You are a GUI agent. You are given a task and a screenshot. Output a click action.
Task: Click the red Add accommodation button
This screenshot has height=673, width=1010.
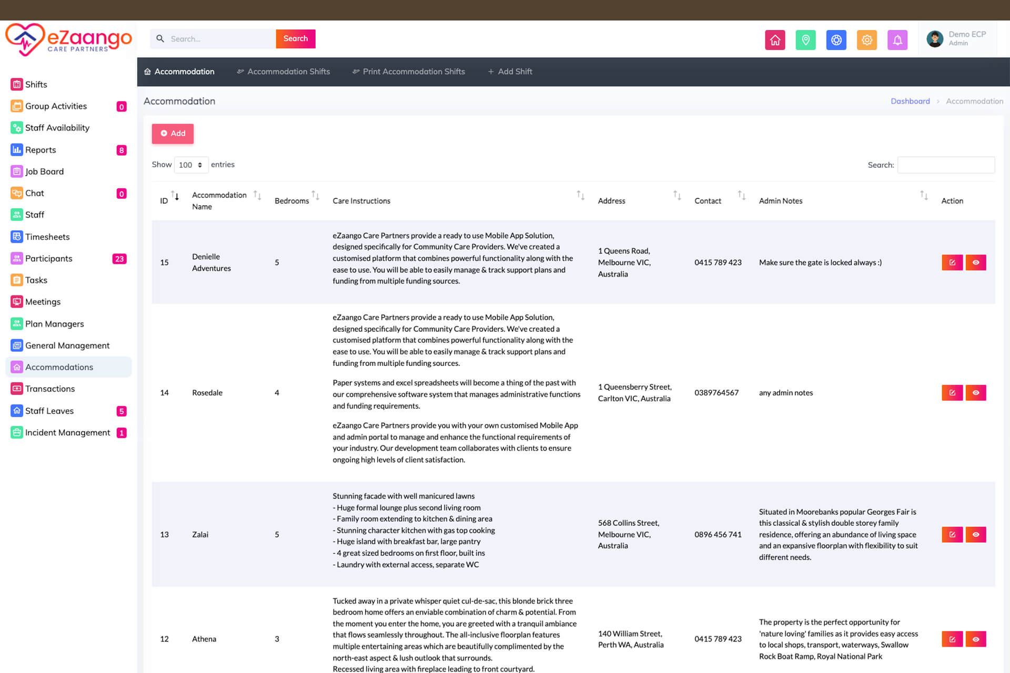[173, 134]
